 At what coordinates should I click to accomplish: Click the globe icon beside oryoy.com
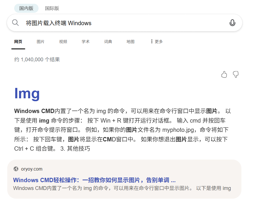[16, 169]
